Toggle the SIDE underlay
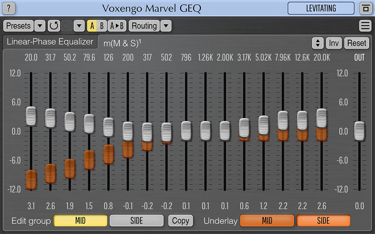 coord(323,221)
